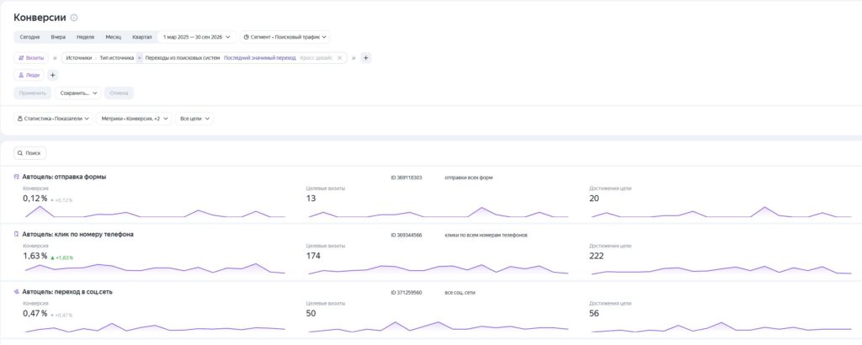Click the info icon next to Конверсии

pos(74,19)
